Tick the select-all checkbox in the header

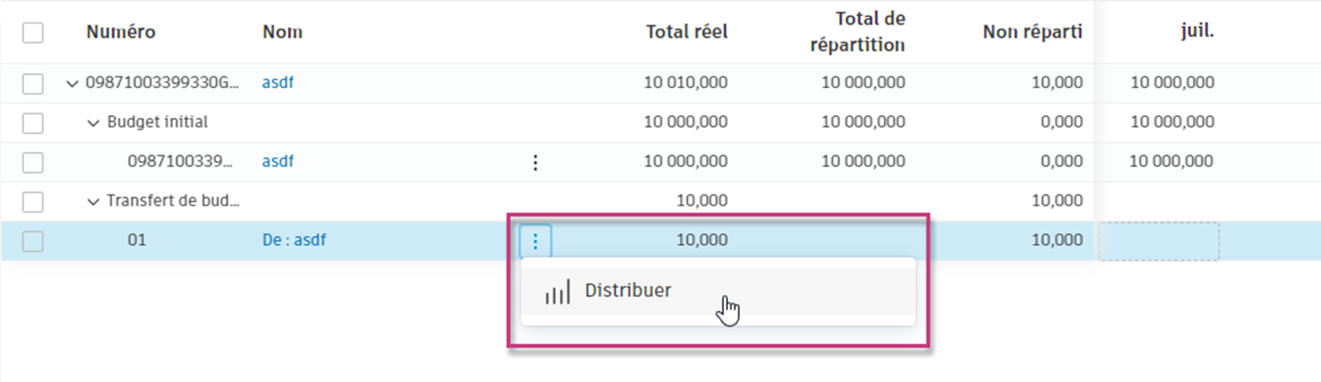point(33,32)
